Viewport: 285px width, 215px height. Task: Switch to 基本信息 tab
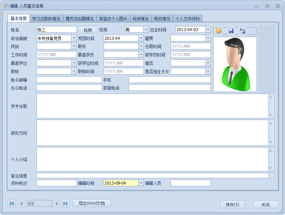coord(18,18)
